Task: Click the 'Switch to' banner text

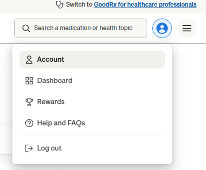Action: [79, 4]
